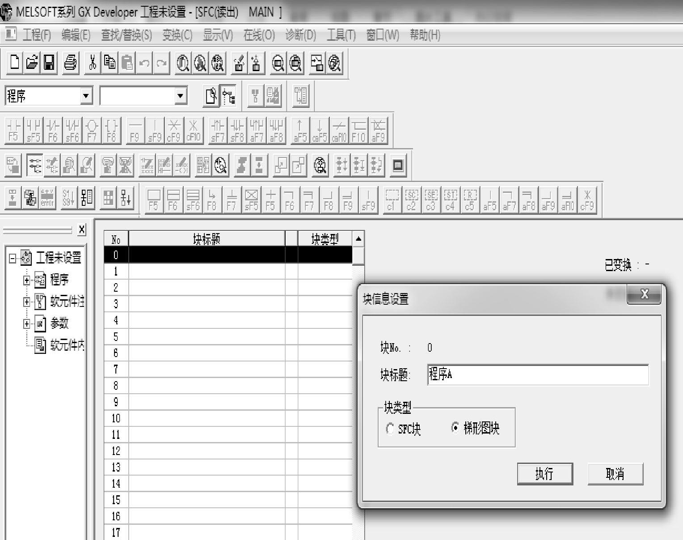Select the dashed-box c1 SFC icon

(x=392, y=199)
